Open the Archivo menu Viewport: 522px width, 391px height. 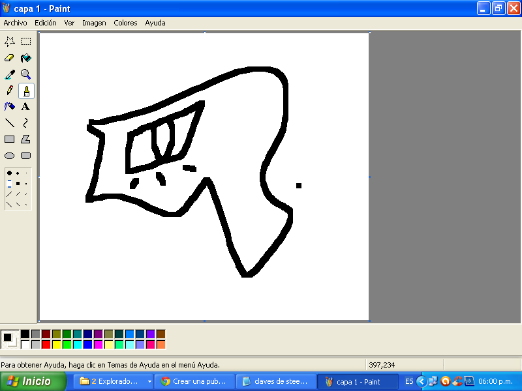pyautogui.click(x=15, y=23)
